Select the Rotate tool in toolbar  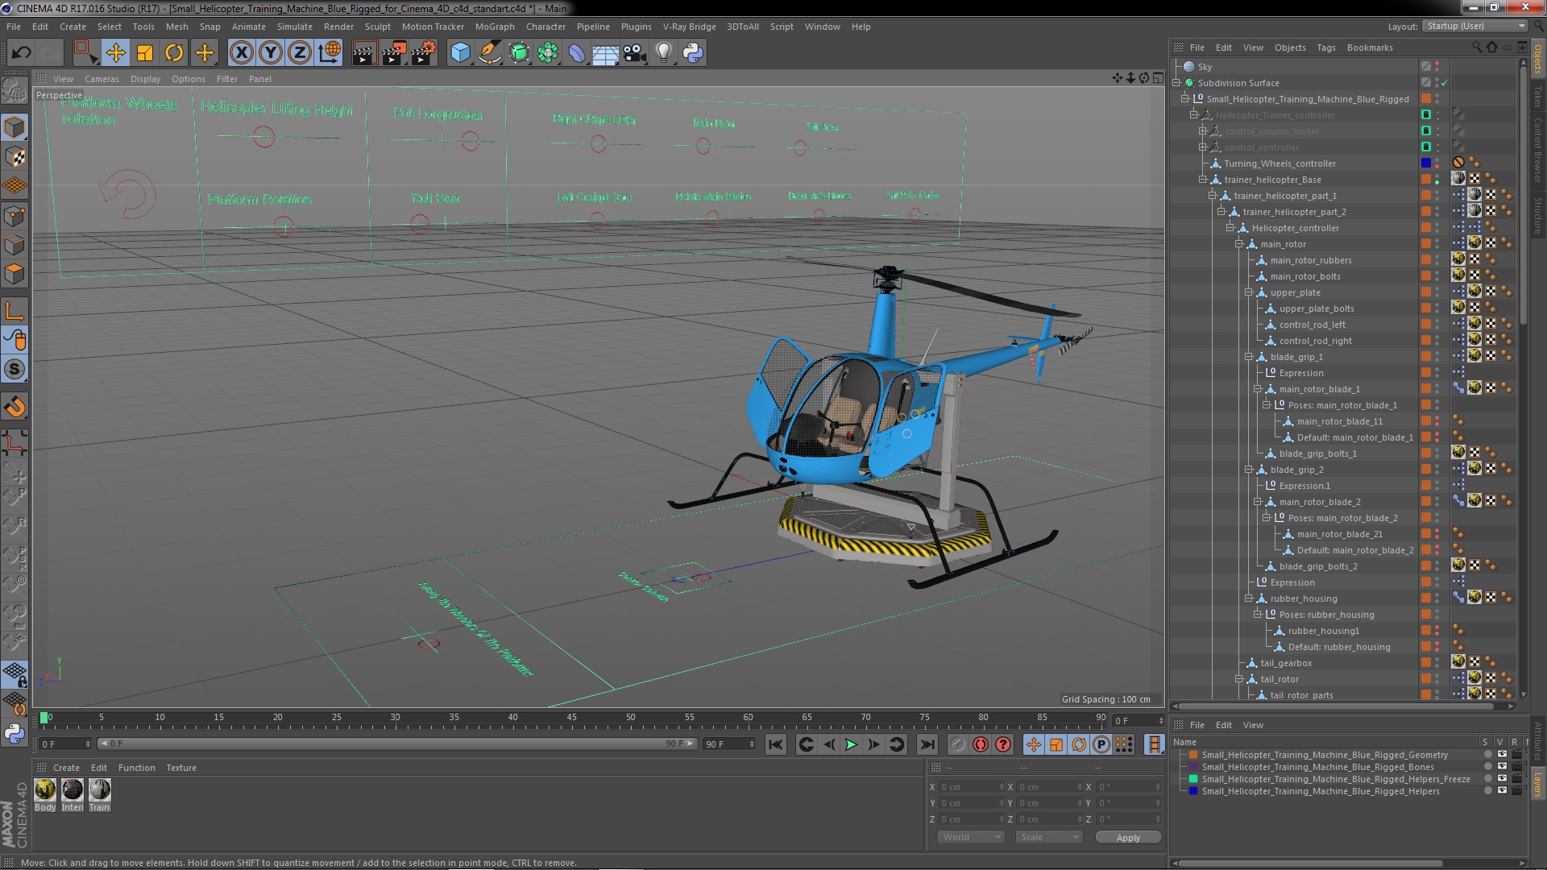tap(174, 53)
